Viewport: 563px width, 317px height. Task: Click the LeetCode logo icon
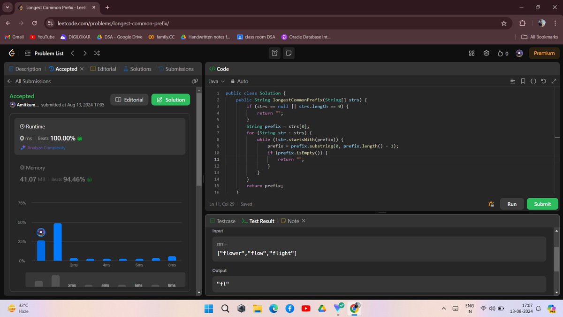pos(12,53)
